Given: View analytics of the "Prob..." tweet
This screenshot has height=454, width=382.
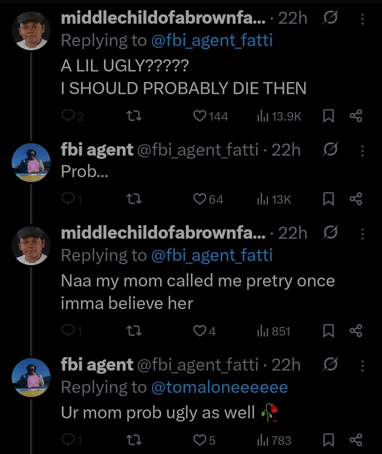Looking at the screenshot, I should [274, 199].
